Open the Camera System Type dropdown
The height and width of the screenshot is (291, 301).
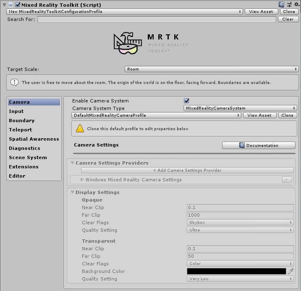pyautogui.click(x=240, y=108)
